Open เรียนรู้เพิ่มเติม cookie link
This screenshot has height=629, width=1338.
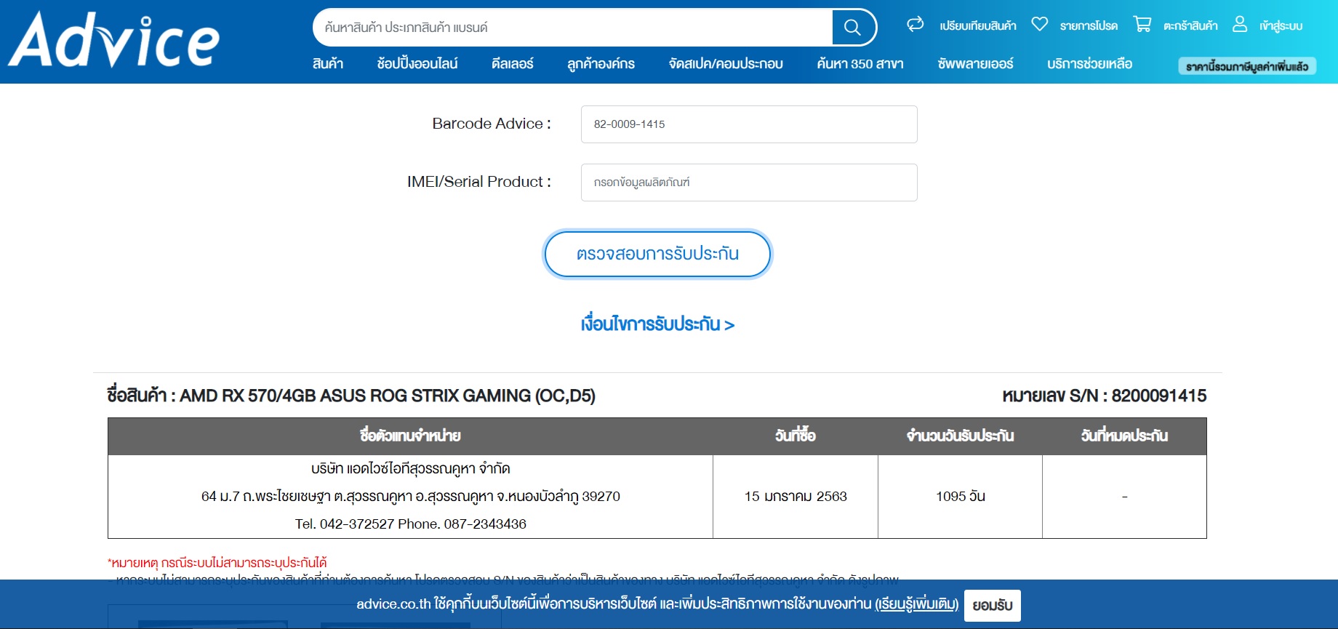tap(916, 604)
